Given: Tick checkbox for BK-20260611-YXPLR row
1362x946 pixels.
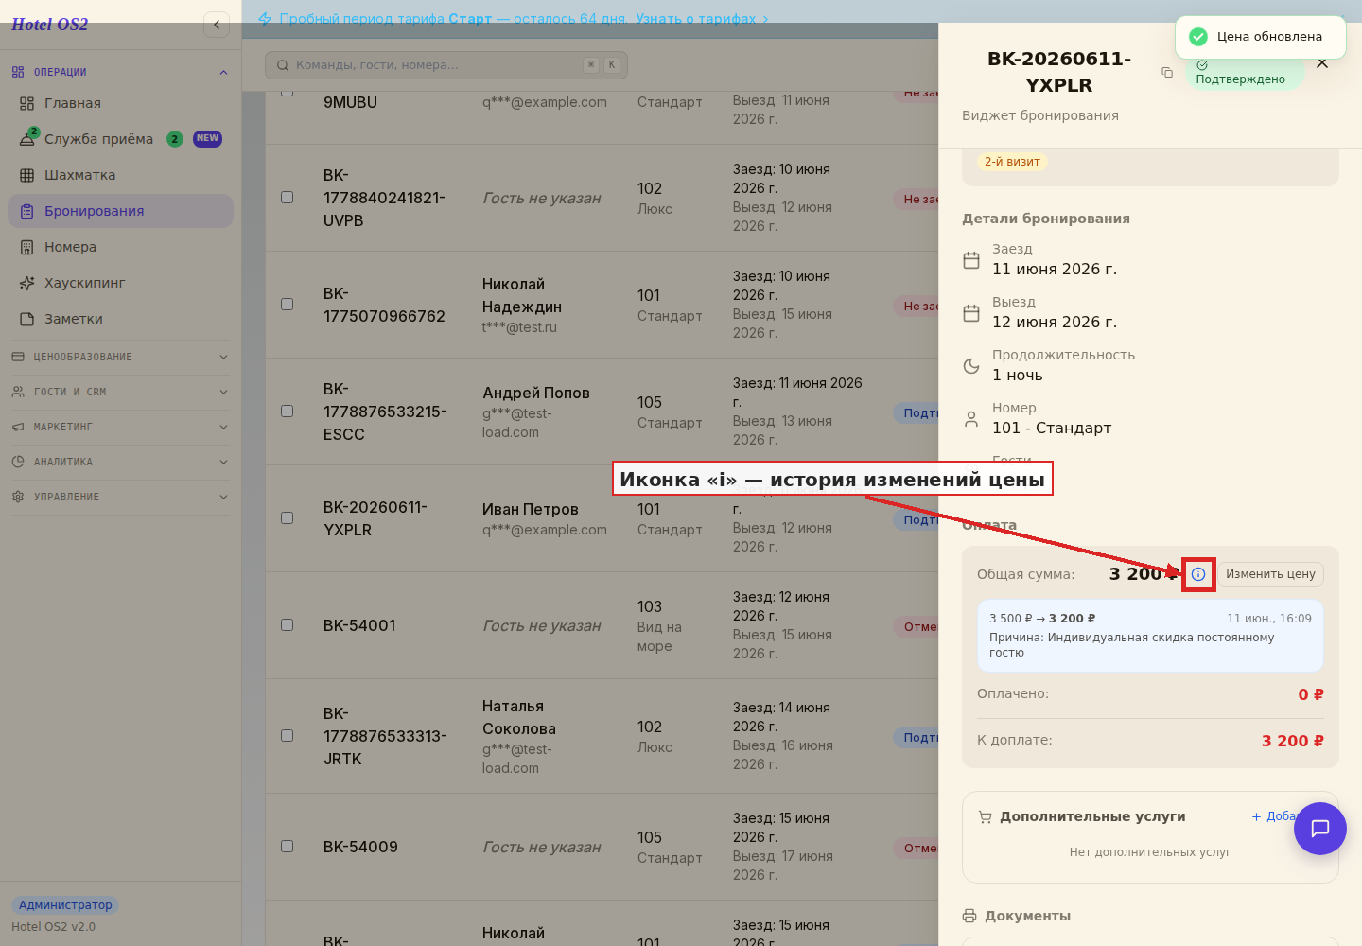Looking at the screenshot, I should (287, 518).
